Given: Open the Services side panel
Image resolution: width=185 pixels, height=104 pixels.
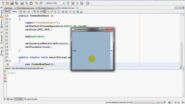Looking at the screenshot, I should 1,24.
